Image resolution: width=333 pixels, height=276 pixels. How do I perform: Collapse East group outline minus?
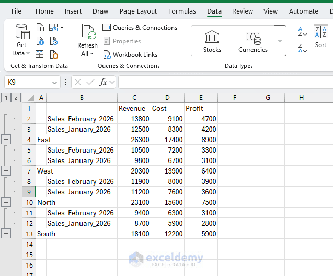pos(6,140)
